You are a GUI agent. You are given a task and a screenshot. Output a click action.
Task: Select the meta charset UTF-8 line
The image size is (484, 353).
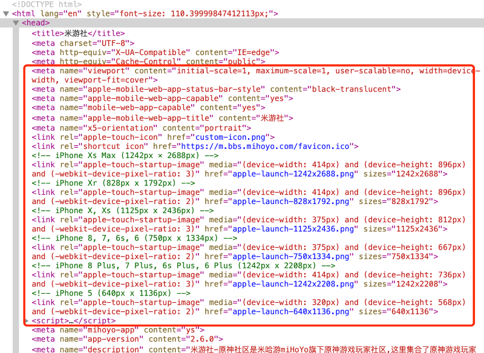pos(83,43)
